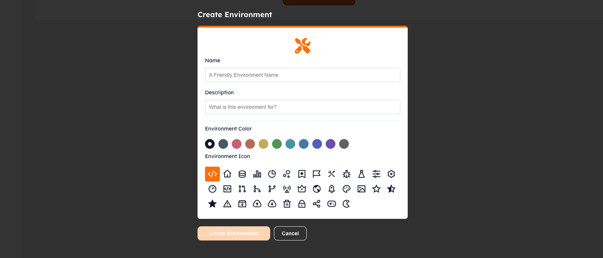This screenshot has width=603, height=258.
Task: Select the dark navy selected color
Action: [x=210, y=144]
